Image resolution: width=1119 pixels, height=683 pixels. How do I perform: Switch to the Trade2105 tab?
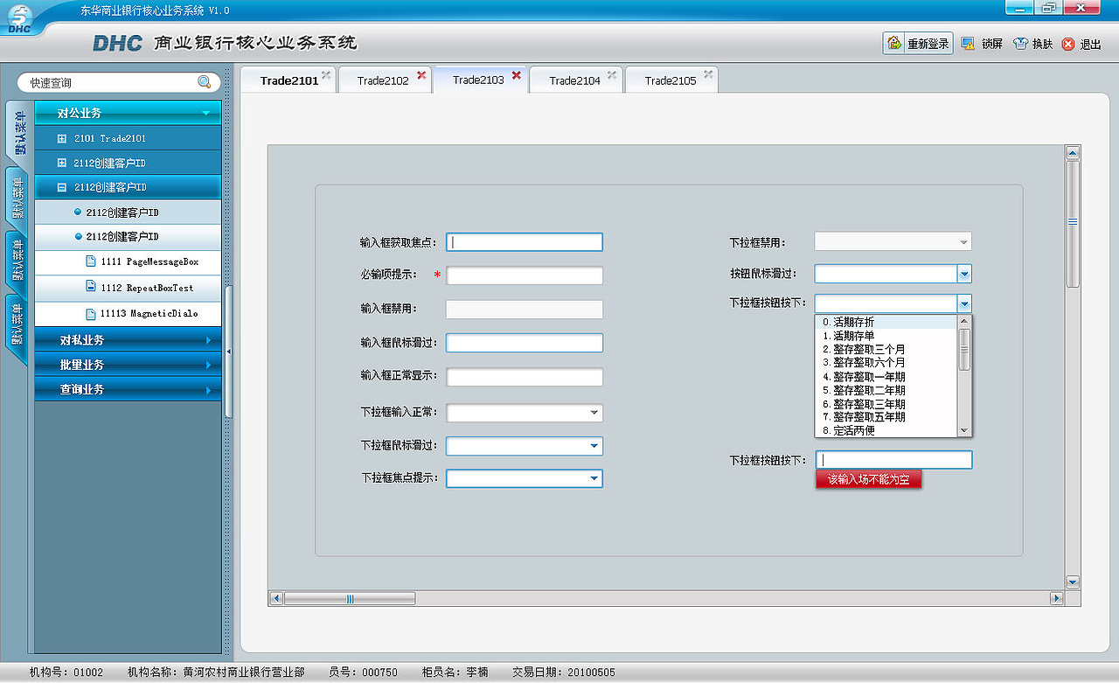click(671, 80)
